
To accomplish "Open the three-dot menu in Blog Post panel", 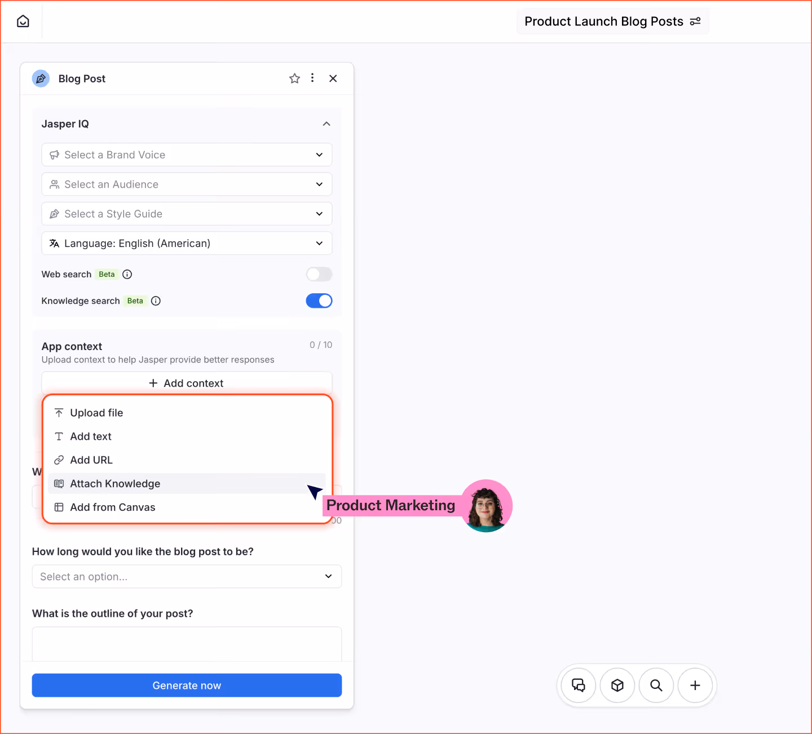I will point(312,78).
